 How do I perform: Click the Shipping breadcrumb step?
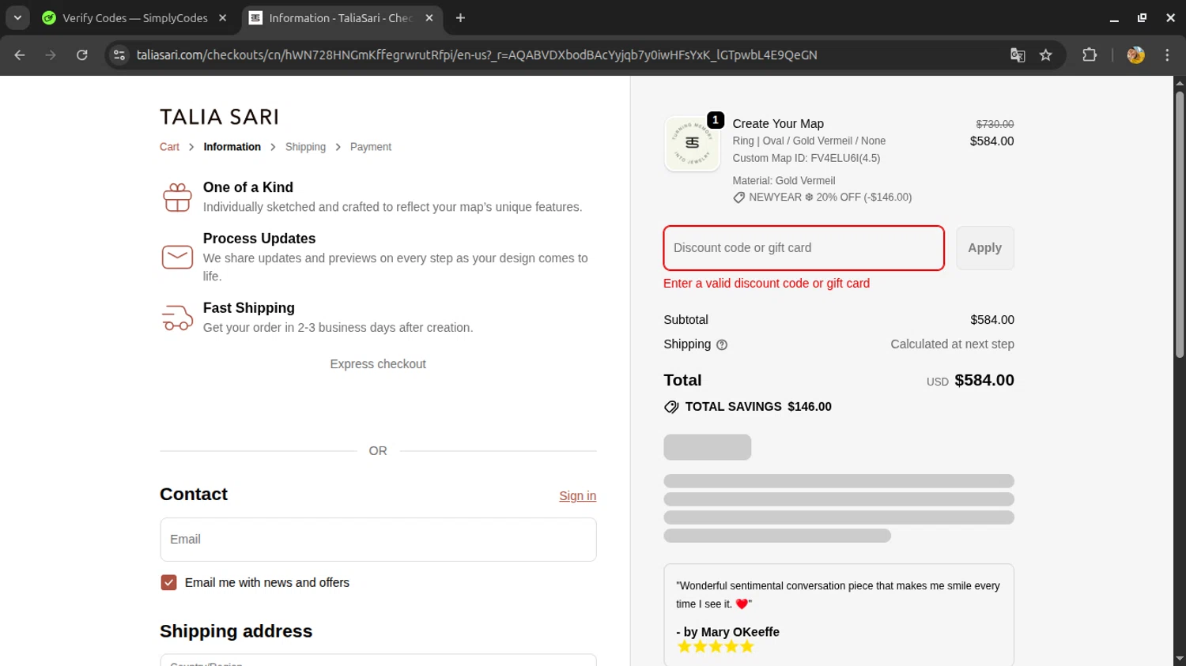[x=305, y=147]
